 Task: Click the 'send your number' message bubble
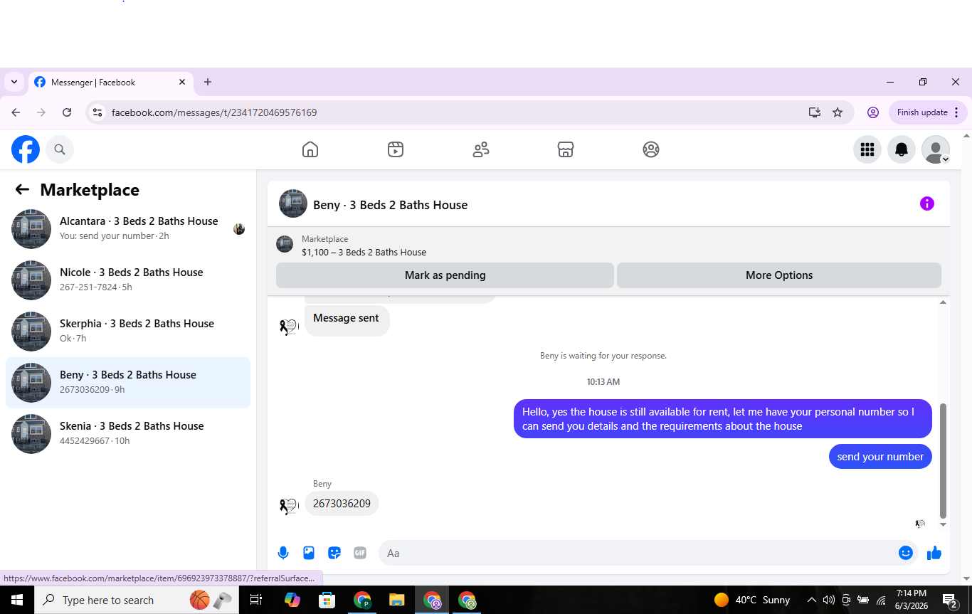point(880,457)
